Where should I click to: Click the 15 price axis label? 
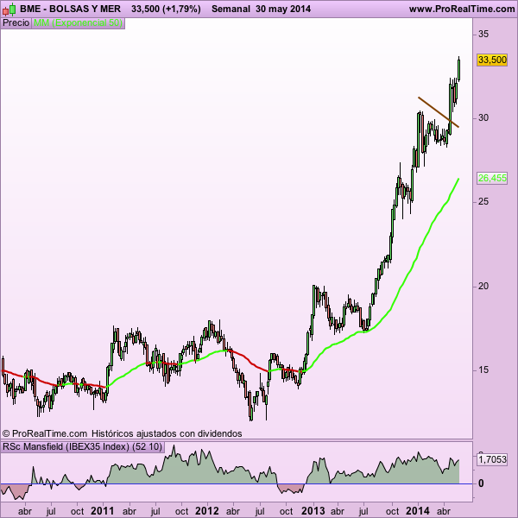point(483,370)
